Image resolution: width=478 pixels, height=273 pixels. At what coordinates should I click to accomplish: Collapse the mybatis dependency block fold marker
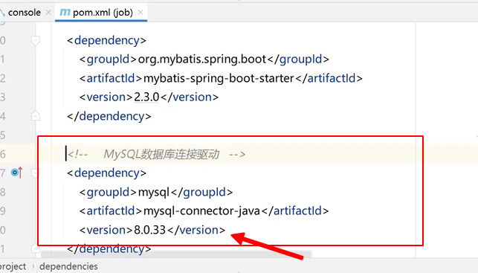(36, 41)
